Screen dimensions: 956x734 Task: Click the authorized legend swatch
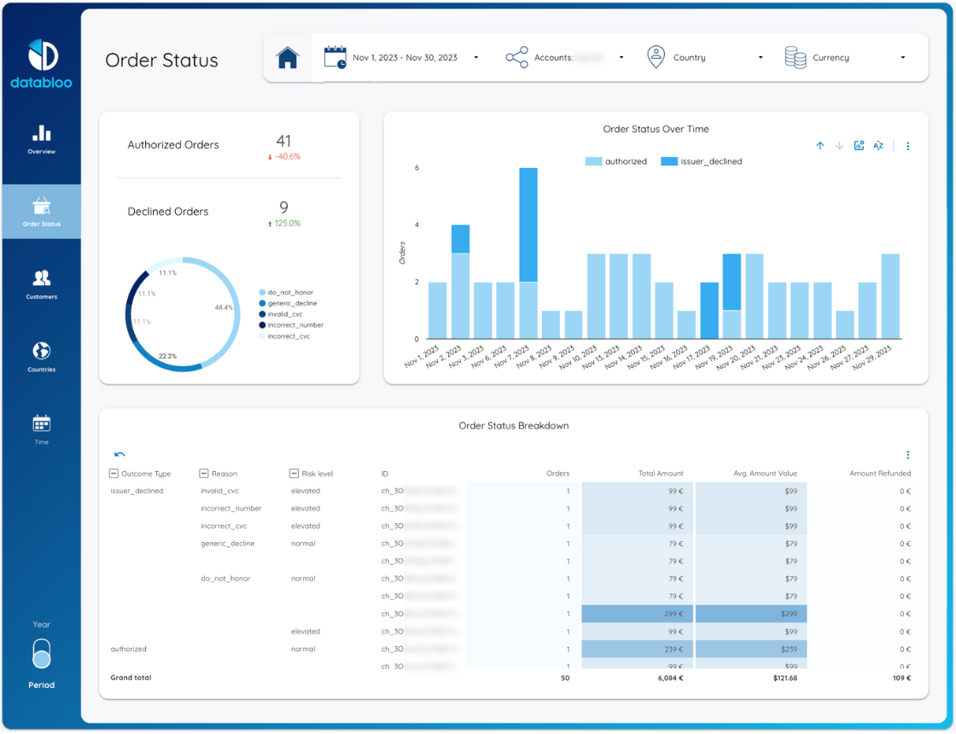(x=593, y=161)
